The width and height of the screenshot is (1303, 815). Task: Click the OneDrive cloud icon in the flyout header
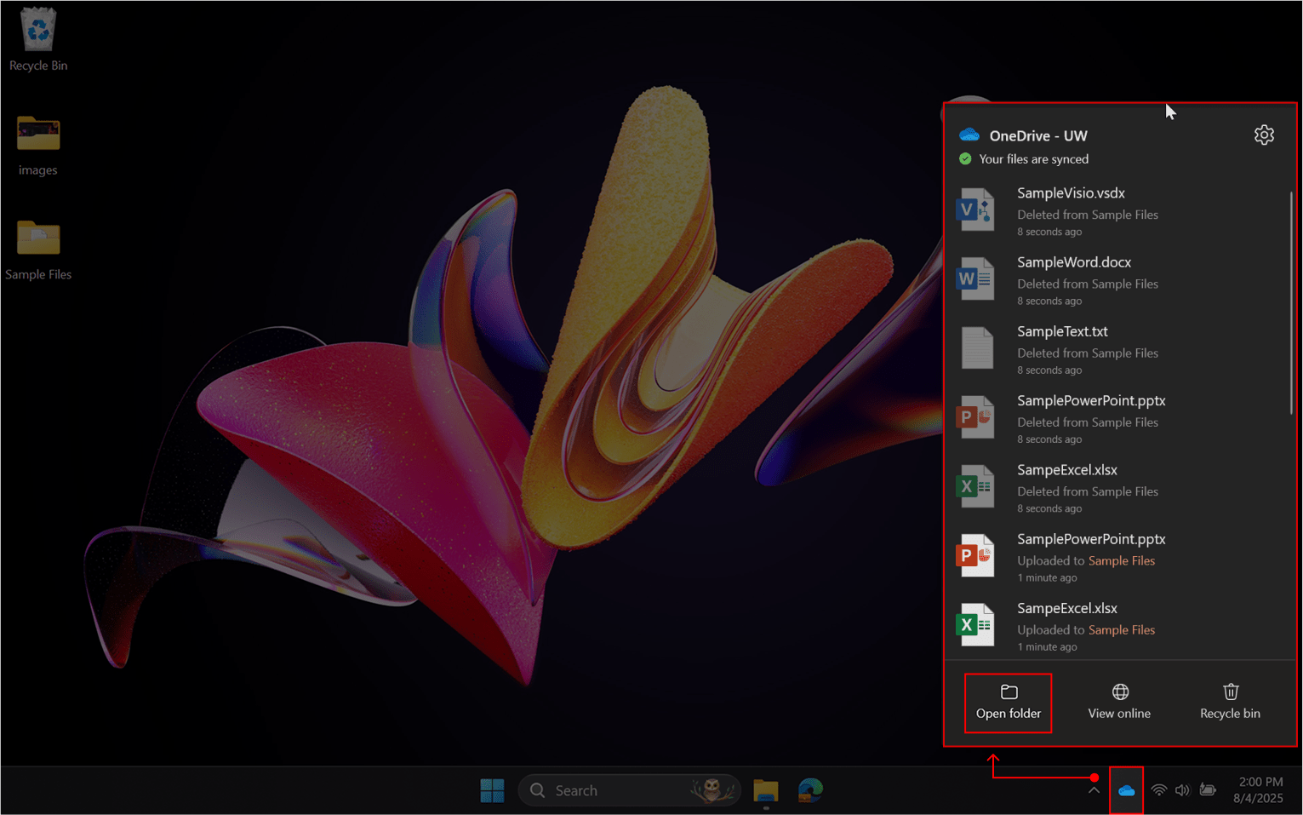[969, 135]
